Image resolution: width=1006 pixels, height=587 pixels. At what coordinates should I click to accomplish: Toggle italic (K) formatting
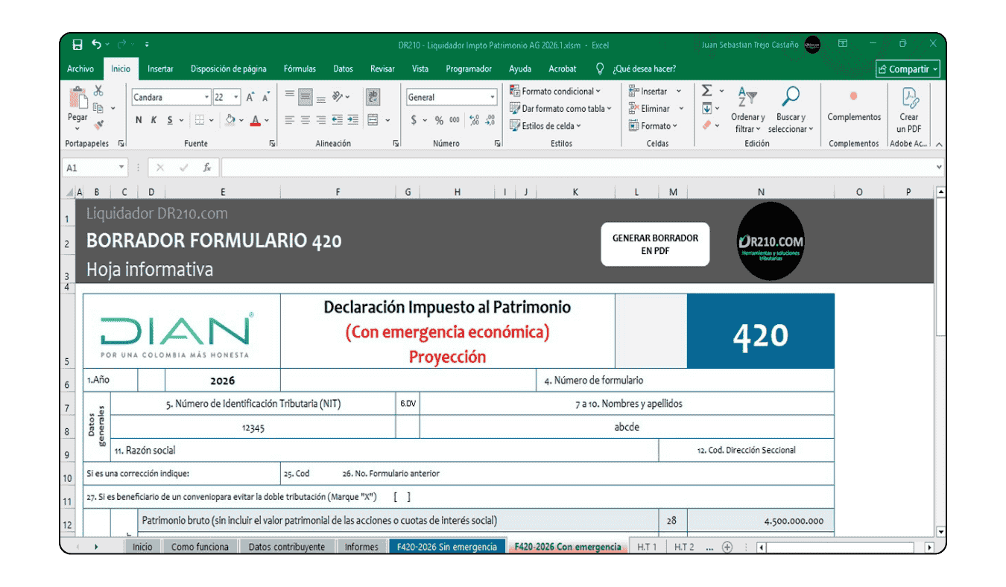pyautogui.click(x=154, y=120)
